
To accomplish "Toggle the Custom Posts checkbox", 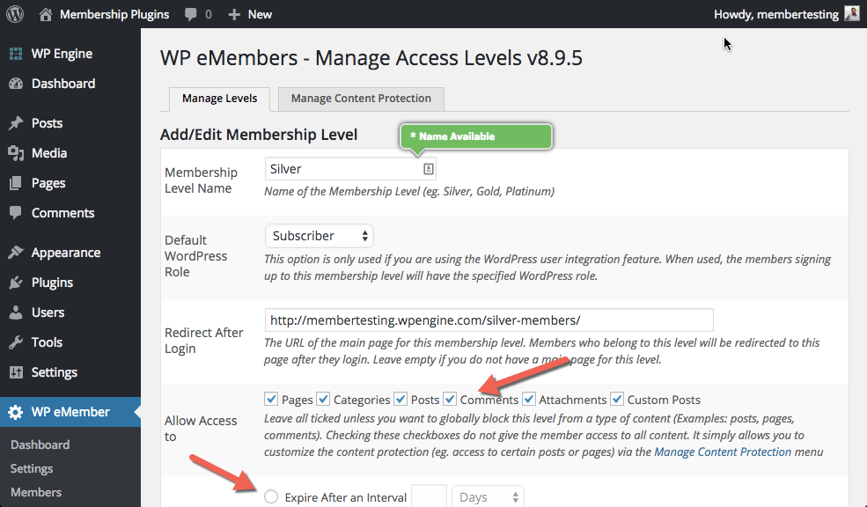I will click(617, 399).
